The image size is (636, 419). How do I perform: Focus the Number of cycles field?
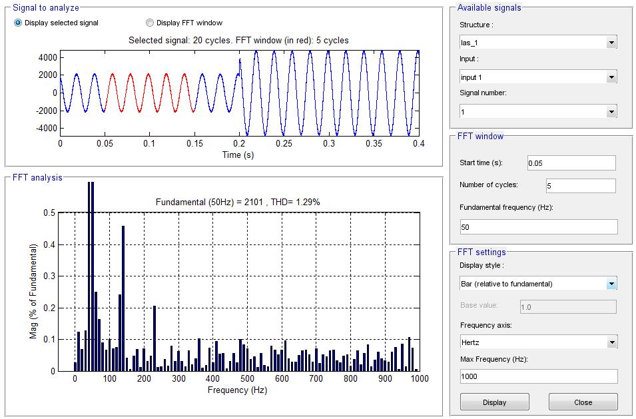pos(580,186)
